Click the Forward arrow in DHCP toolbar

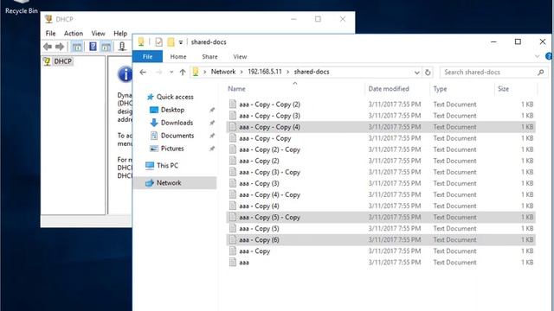click(x=60, y=47)
